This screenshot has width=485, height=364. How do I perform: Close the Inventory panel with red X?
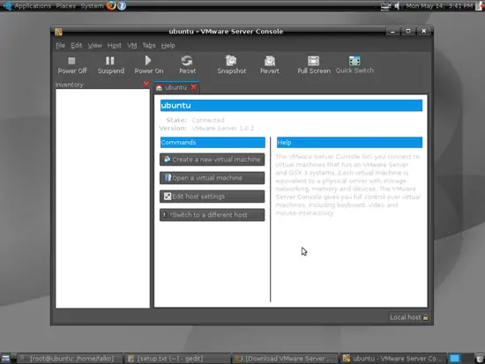point(145,84)
